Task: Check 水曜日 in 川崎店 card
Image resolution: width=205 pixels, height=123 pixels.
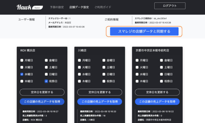Action: tap(79, 74)
